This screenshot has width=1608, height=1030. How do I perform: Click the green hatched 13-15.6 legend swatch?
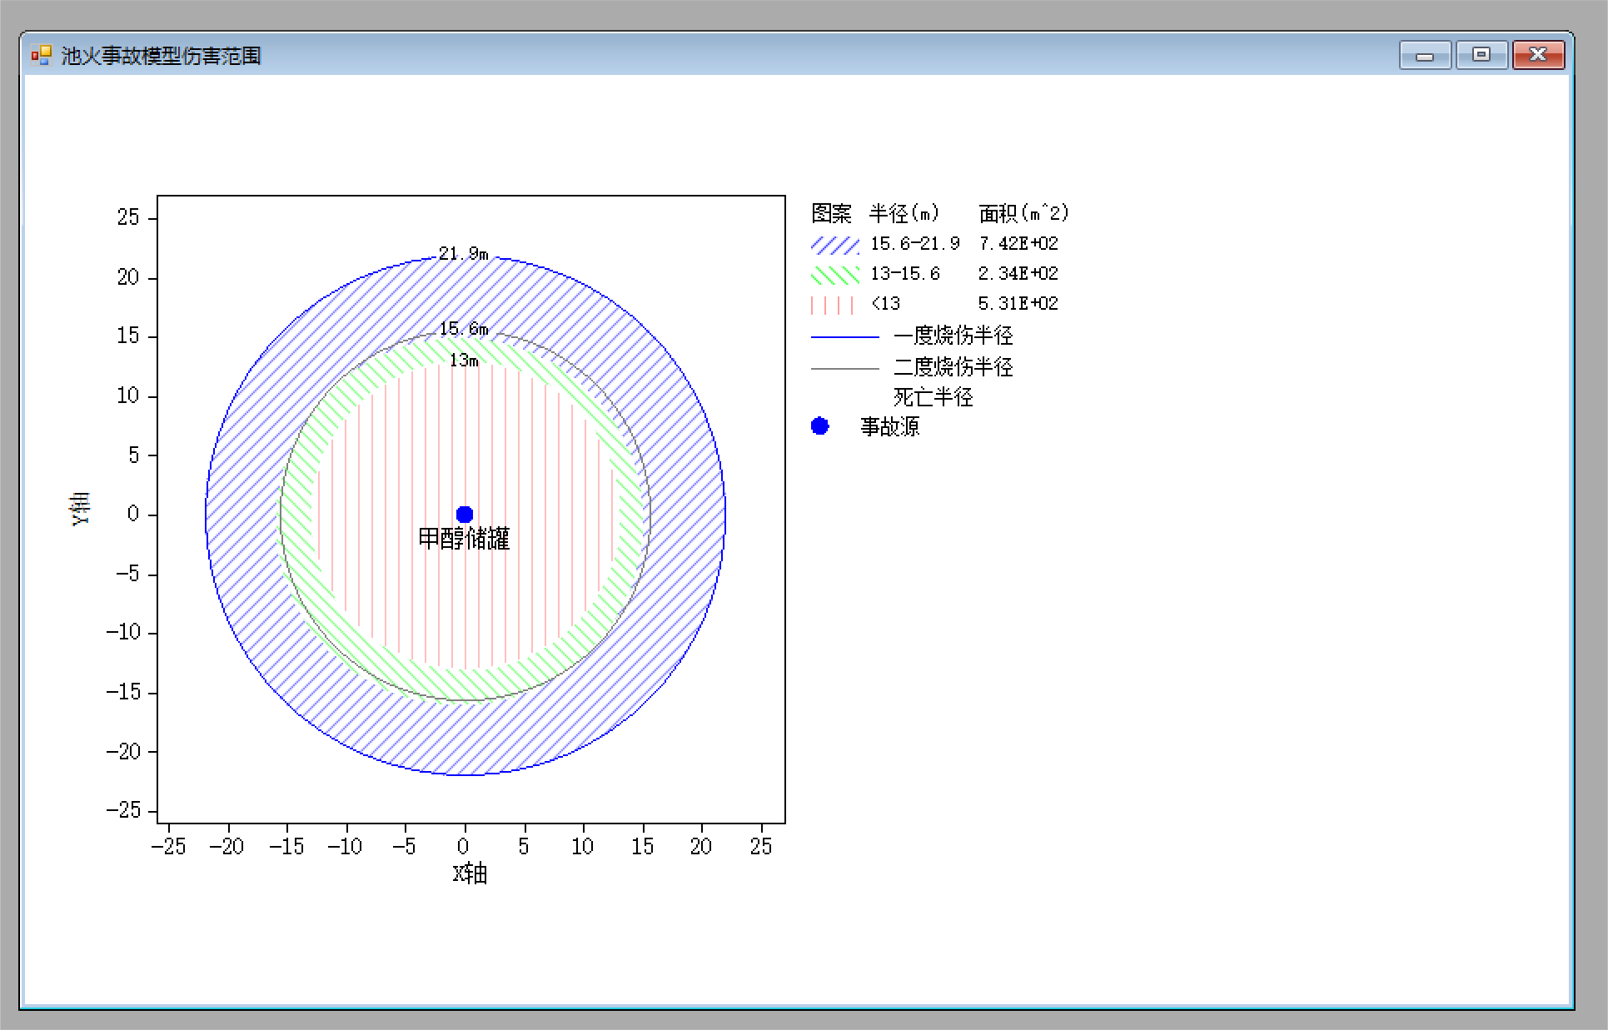[x=834, y=274]
